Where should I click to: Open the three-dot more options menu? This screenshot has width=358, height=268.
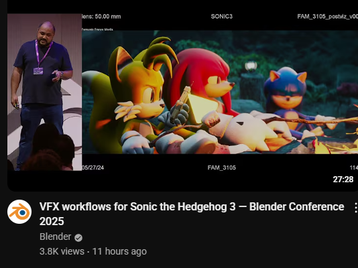355,208
